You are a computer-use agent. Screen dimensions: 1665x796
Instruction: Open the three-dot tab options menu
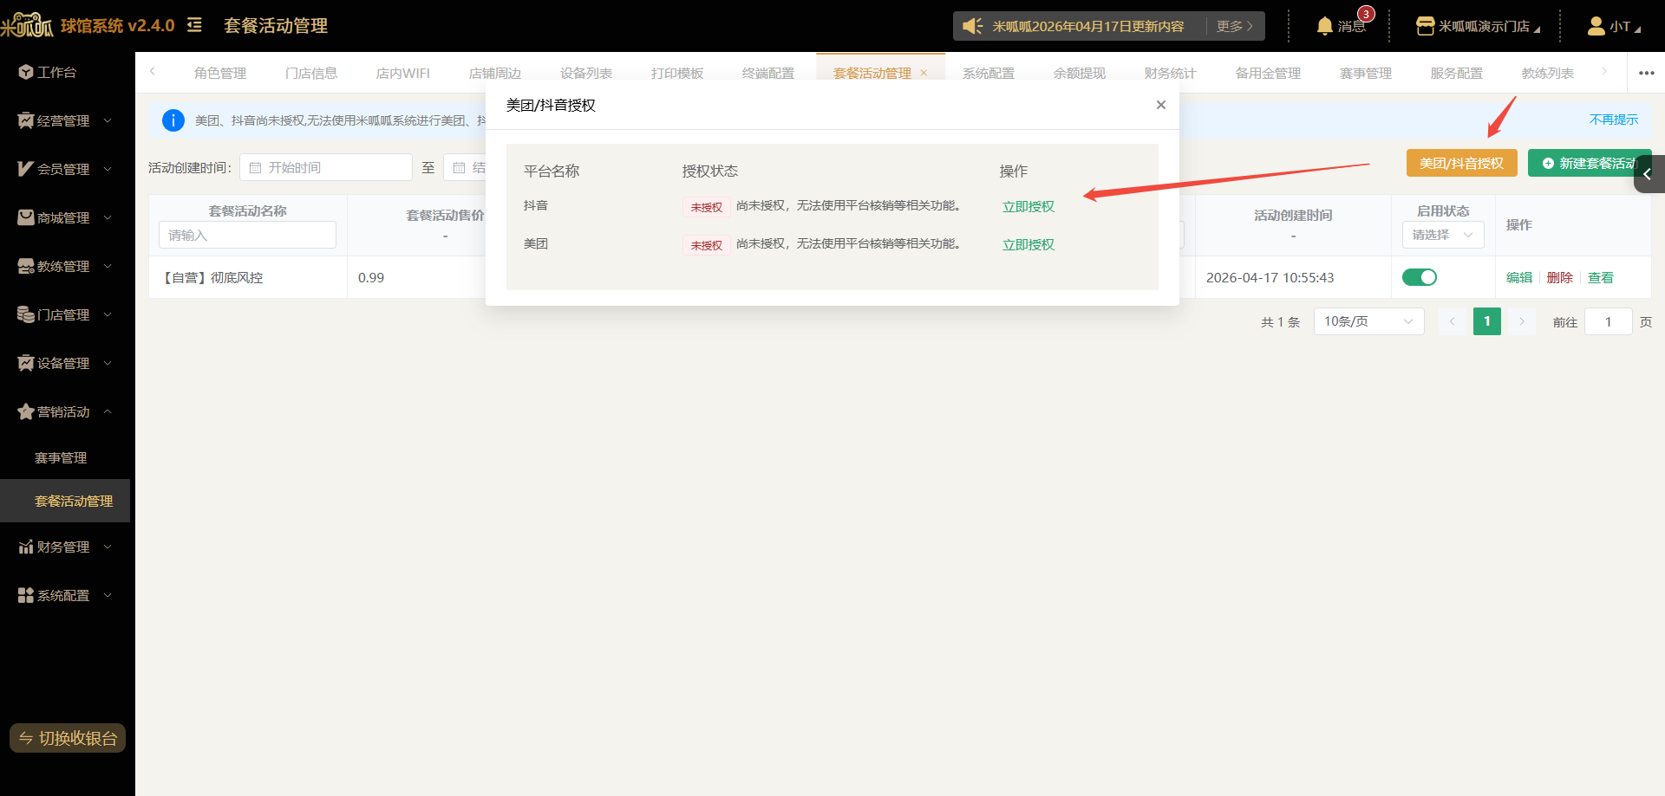click(x=1647, y=73)
